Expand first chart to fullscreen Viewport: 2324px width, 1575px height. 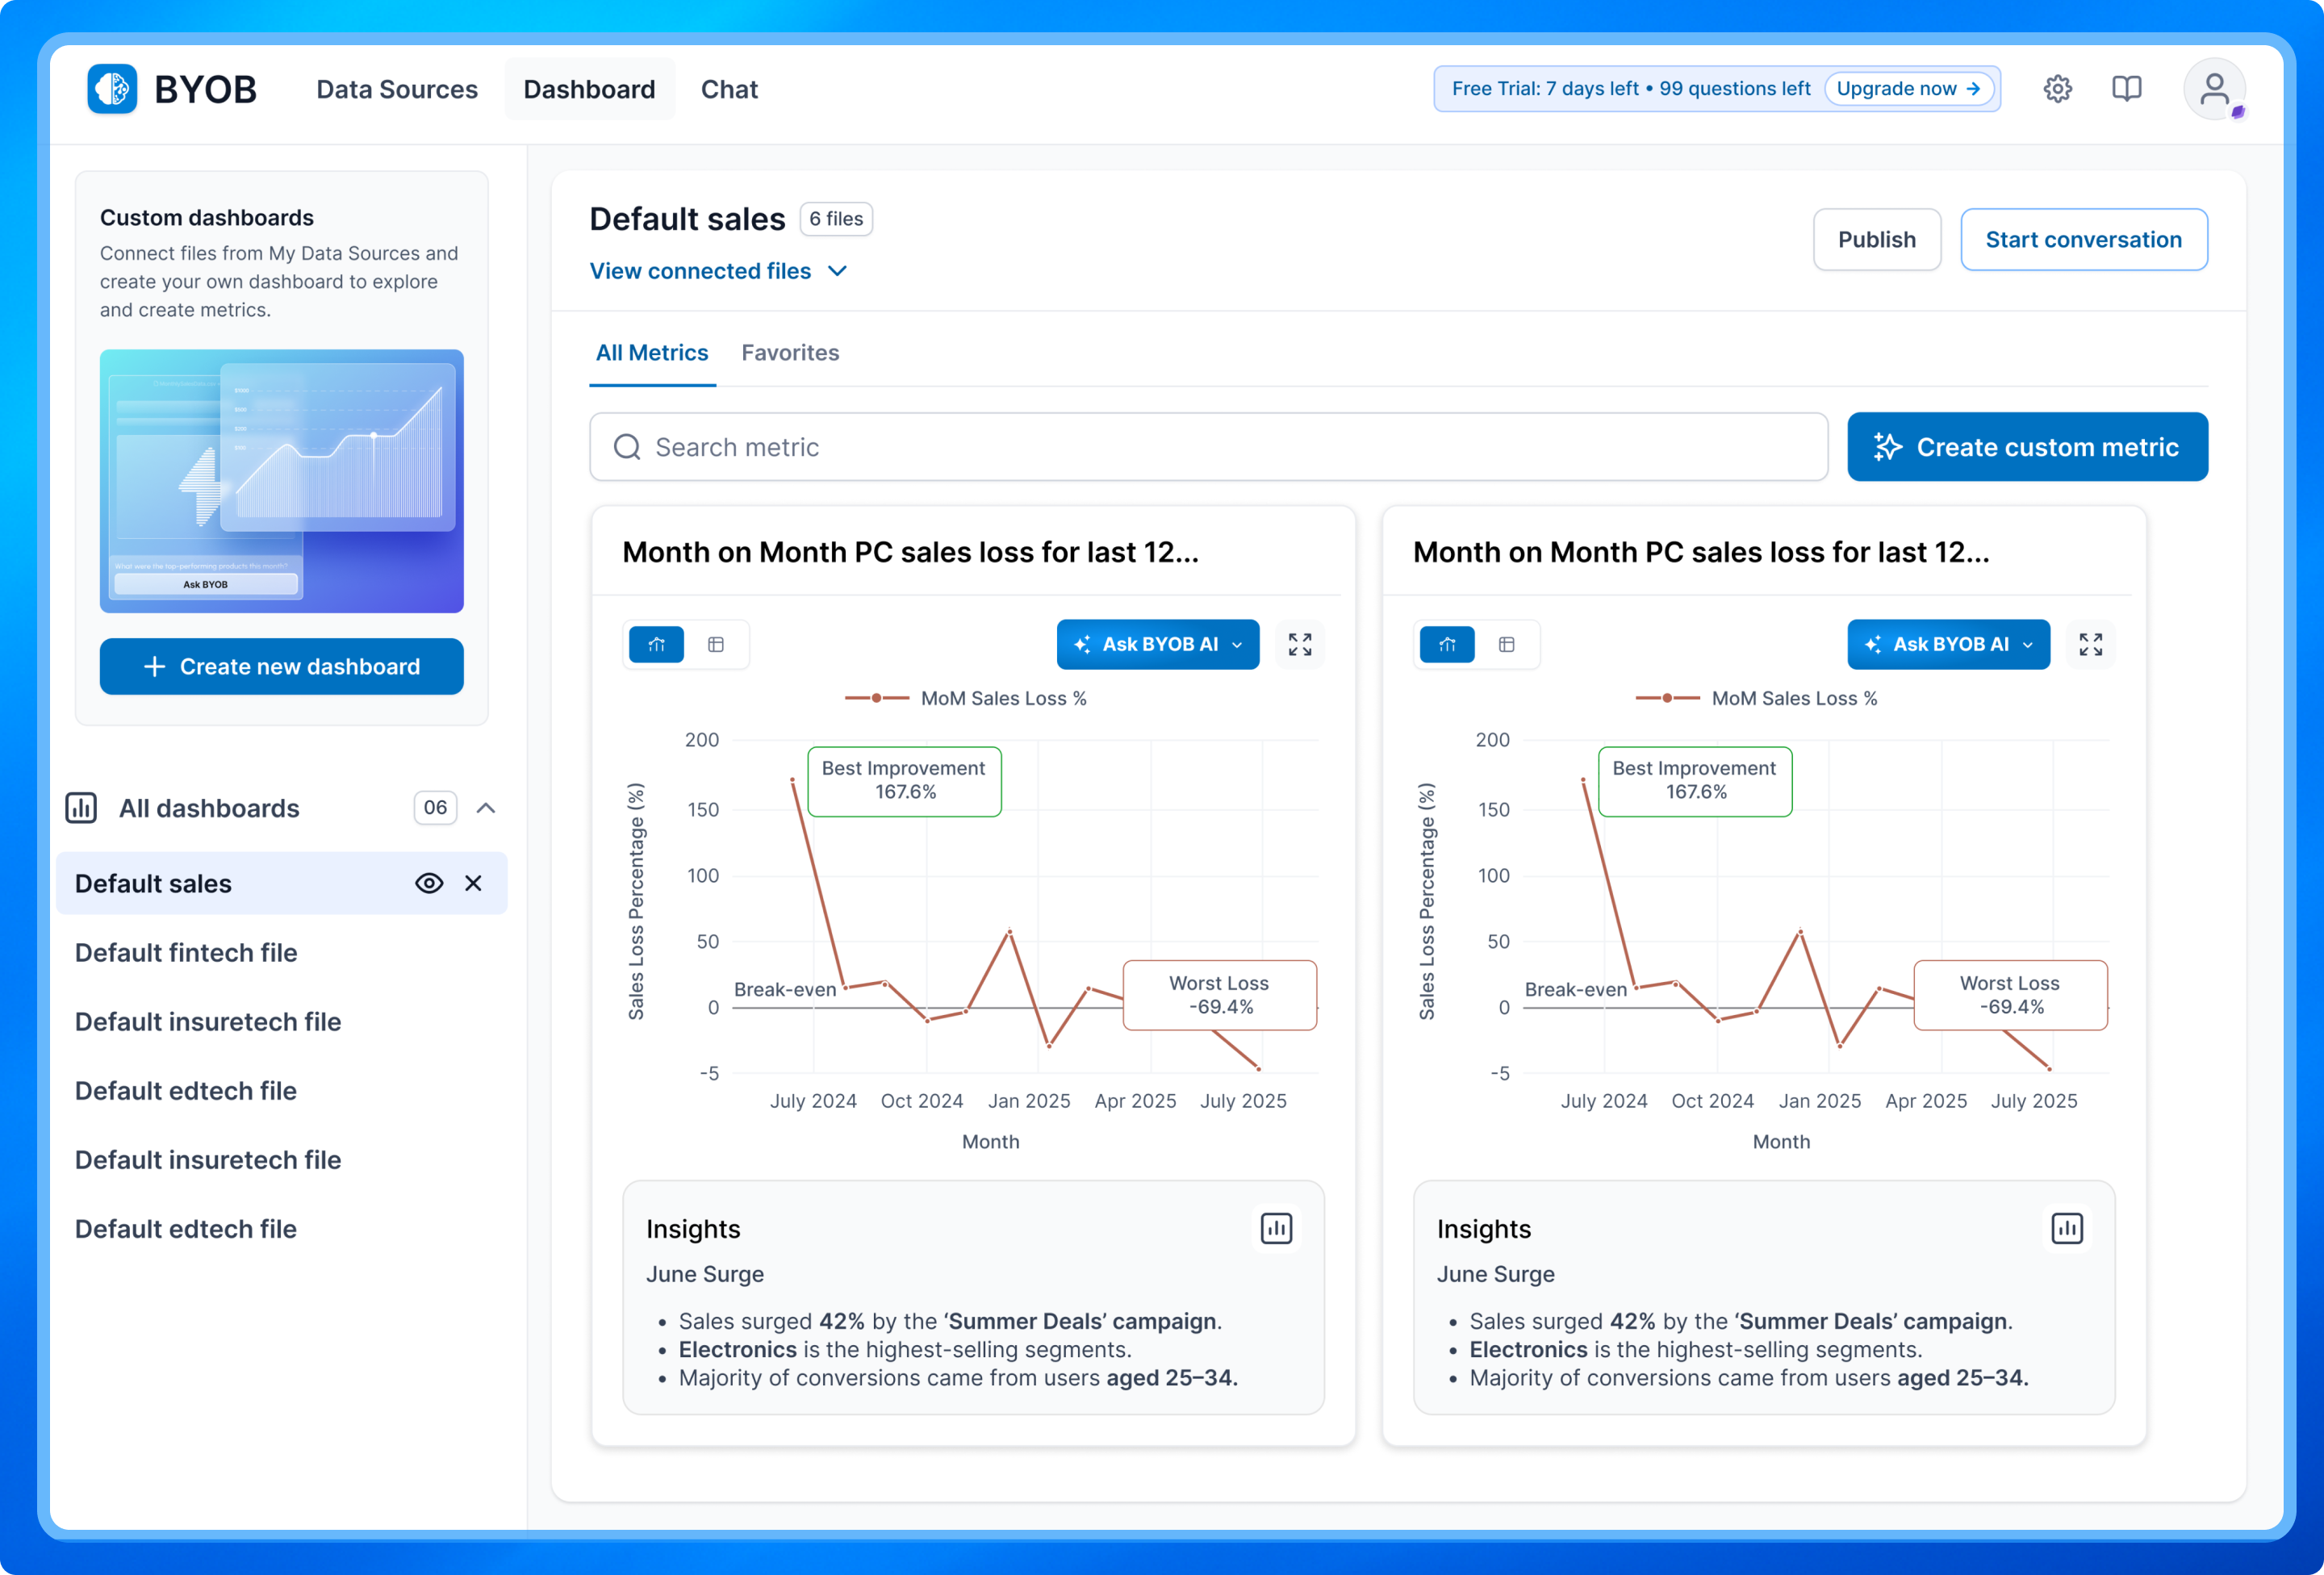tap(1299, 645)
